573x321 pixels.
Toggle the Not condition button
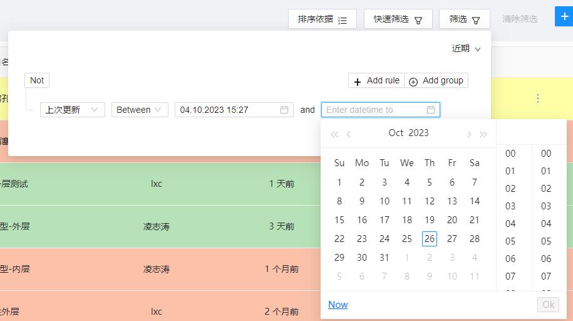tap(37, 80)
